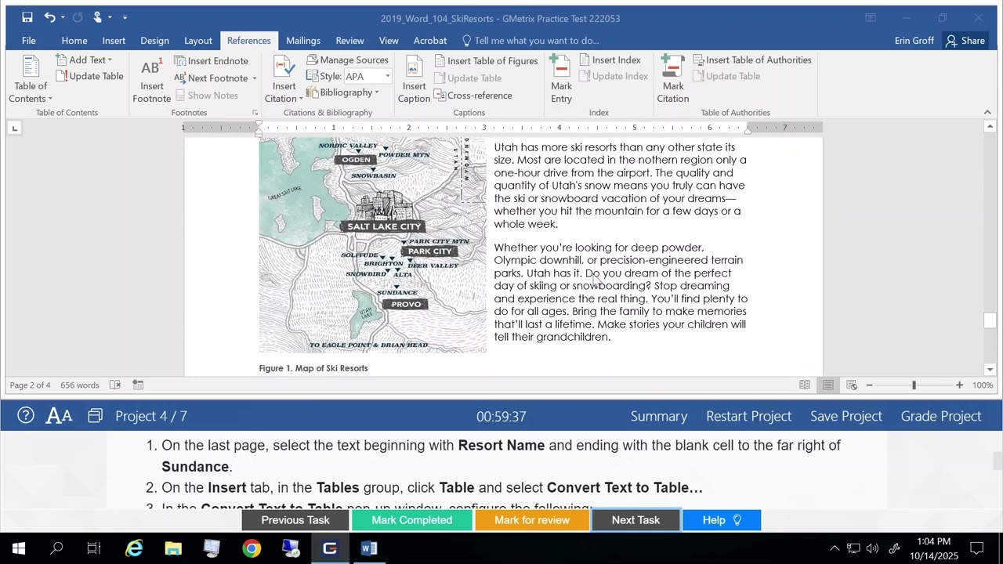Image resolution: width=1003 pixels, height=564 pixels.
Task: Click the 656 words count
Action: (x=79, y=385)
